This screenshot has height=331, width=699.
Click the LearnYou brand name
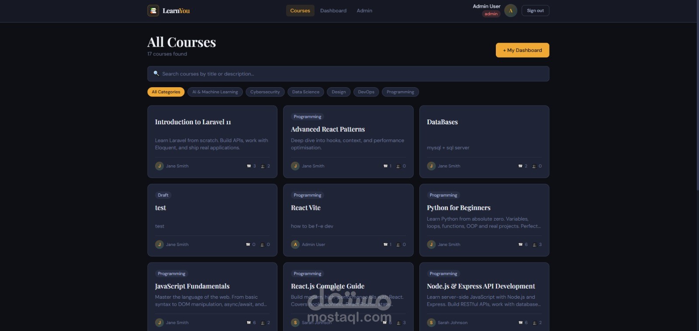point(176,10)
